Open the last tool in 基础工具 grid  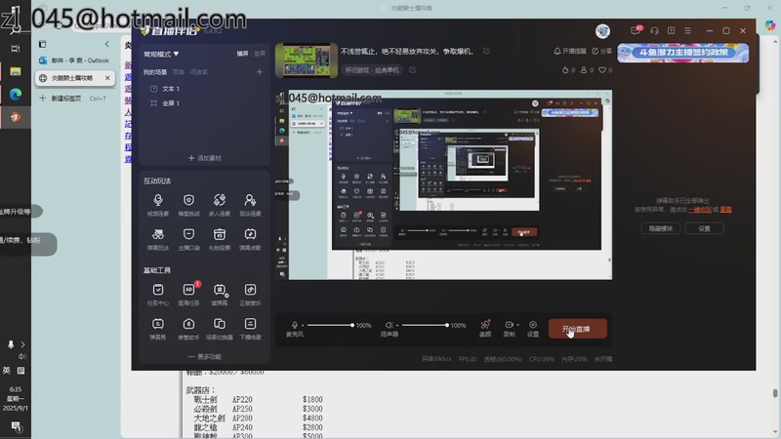[250, 329]
